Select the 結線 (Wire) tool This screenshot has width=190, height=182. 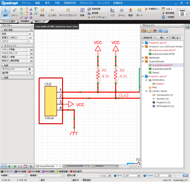pyautogui.click(x=82, y=12)
